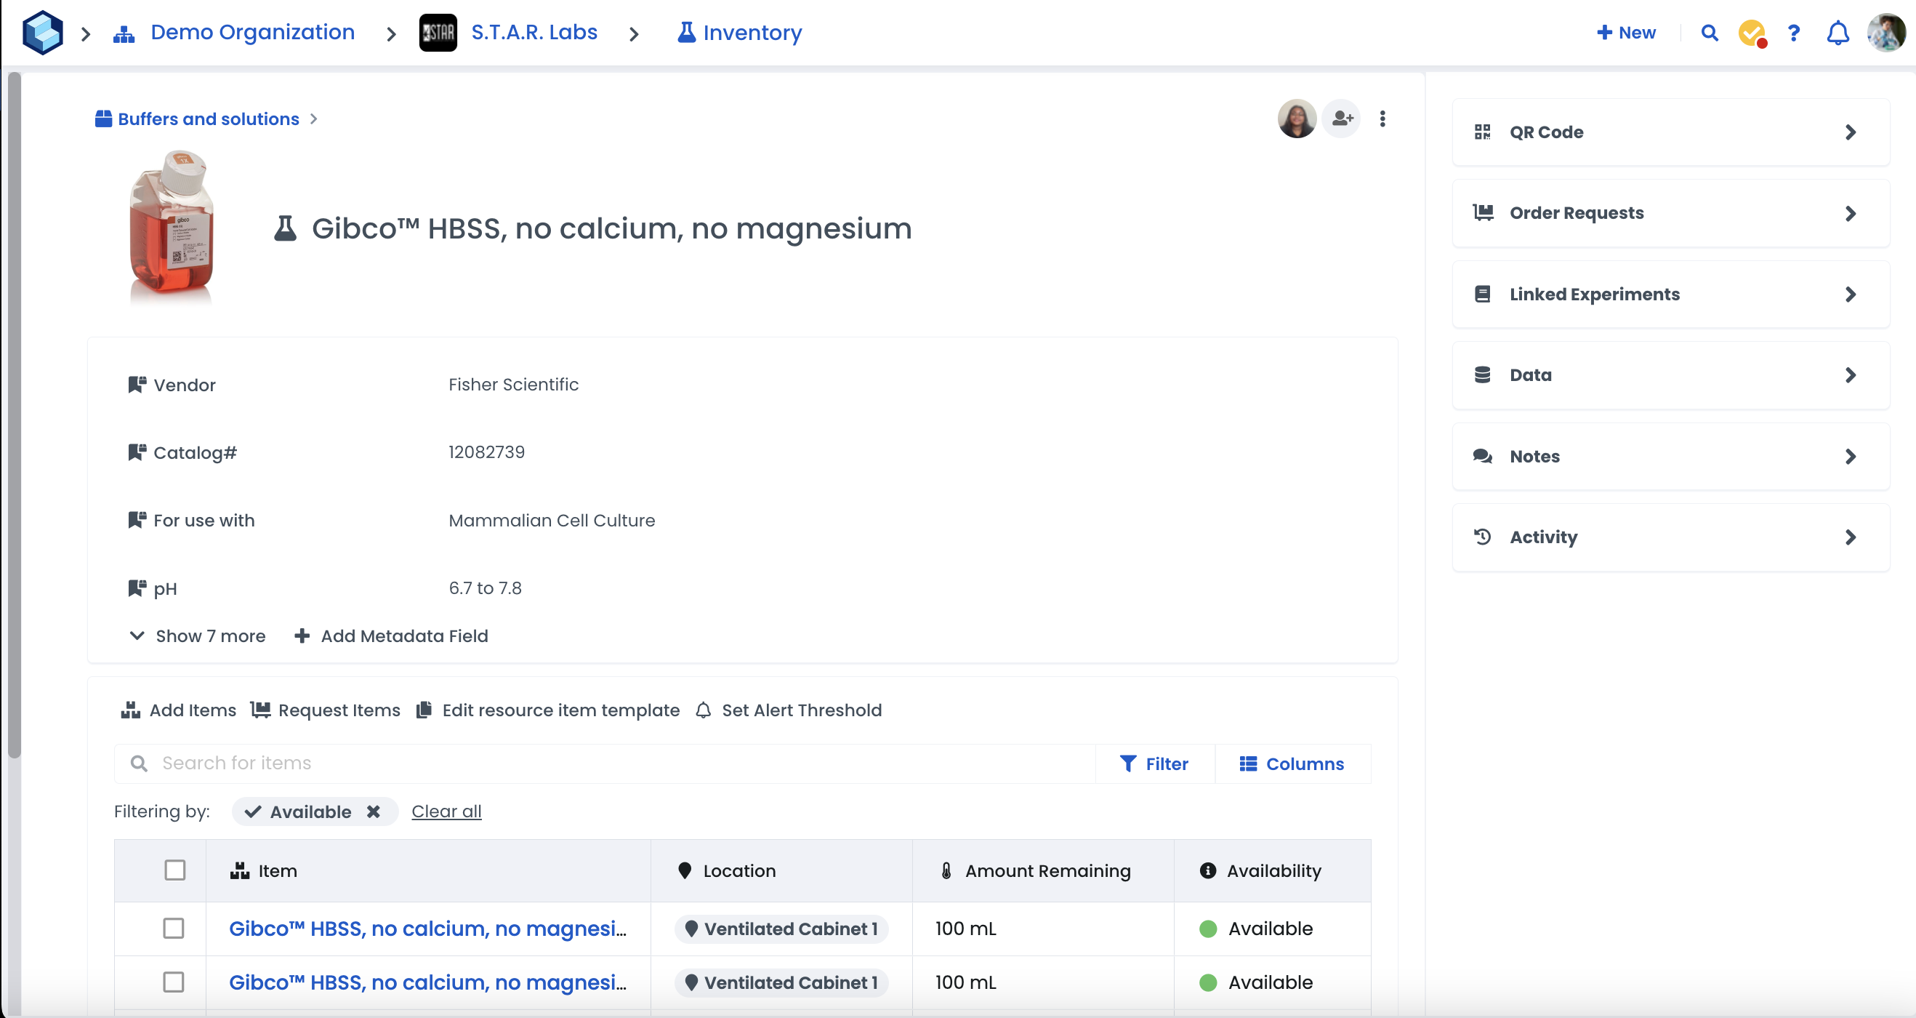Expand Show 7 more metadata fields

(198, 636)
